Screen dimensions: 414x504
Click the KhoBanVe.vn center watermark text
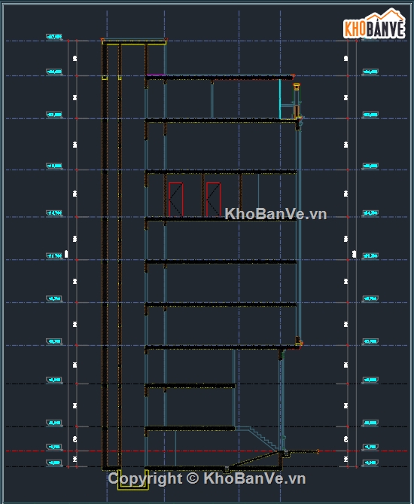coord(275,214)
